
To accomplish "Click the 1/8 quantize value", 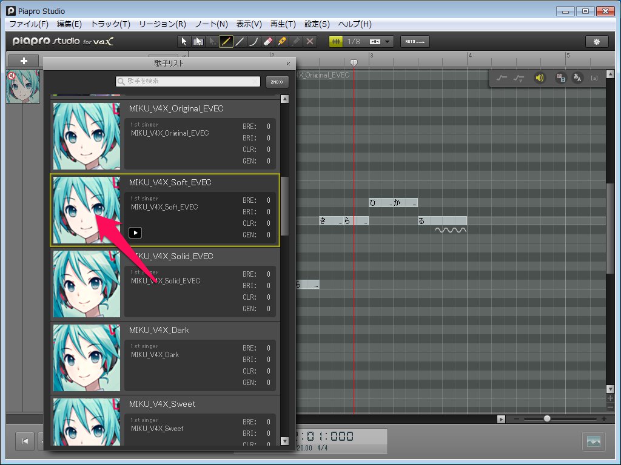I will click(354, 41).
